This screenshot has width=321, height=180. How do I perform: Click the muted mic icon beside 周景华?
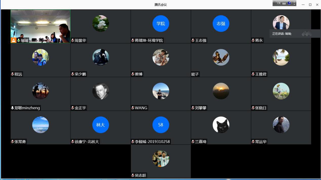73,40
